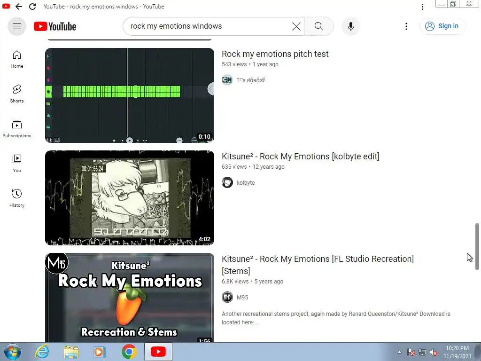Open the kolbyte edit video thumbnail
Image resolution: width=481 pixels, height=361 pixels.
(x=130, y=198)
